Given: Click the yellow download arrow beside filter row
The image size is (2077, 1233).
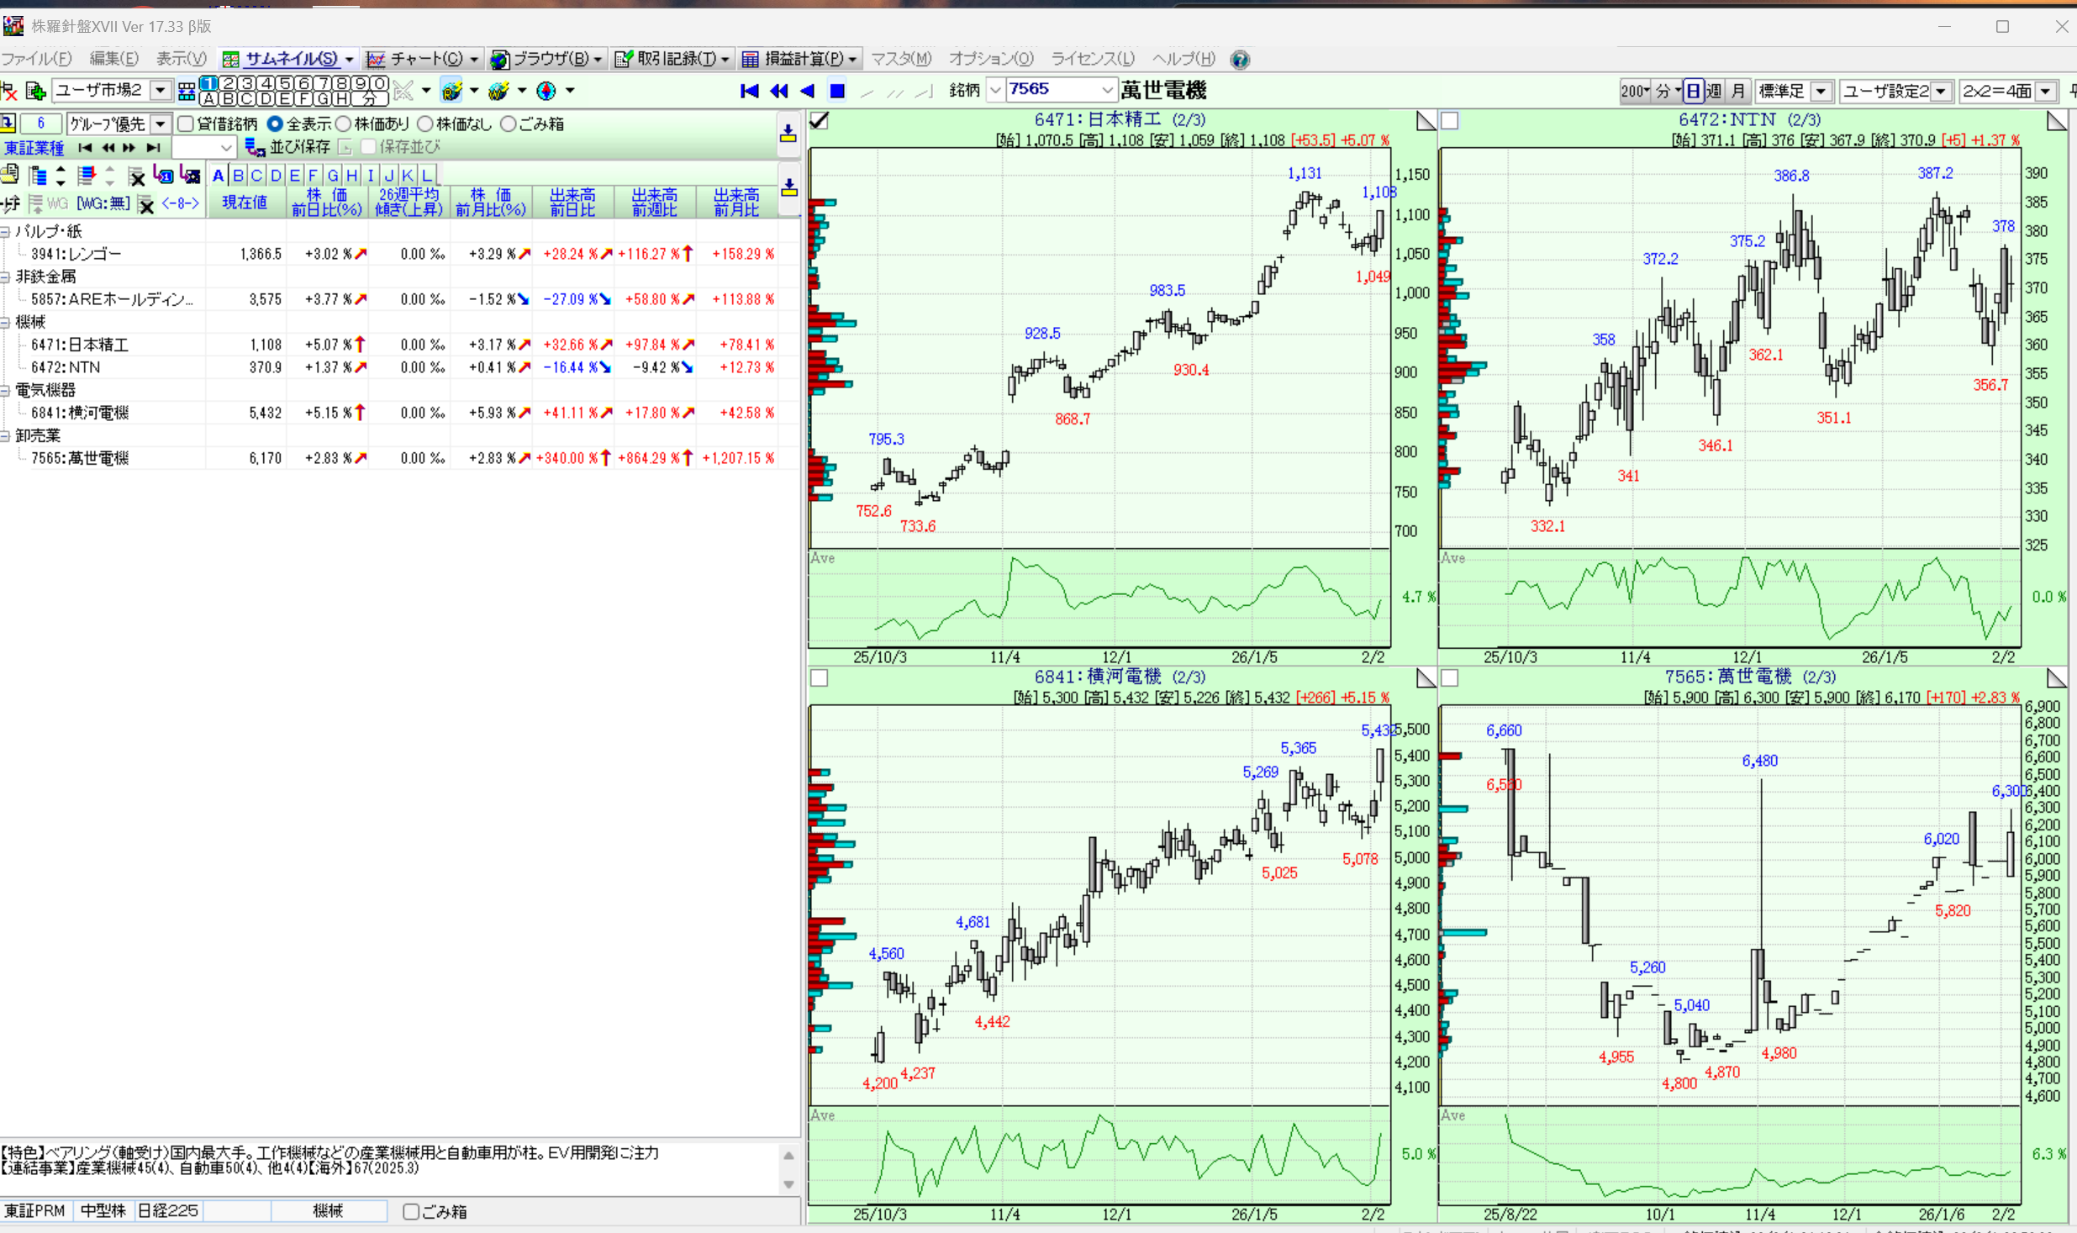Looking at the screenshot, I should coord(788,134).
